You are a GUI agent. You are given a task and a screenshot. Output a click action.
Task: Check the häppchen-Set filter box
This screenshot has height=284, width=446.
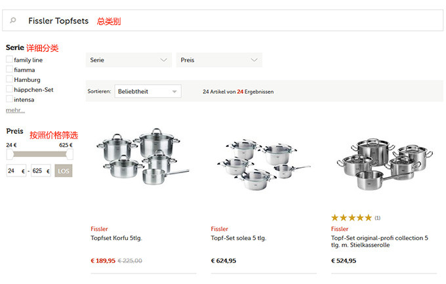click(x=9, y=89)
